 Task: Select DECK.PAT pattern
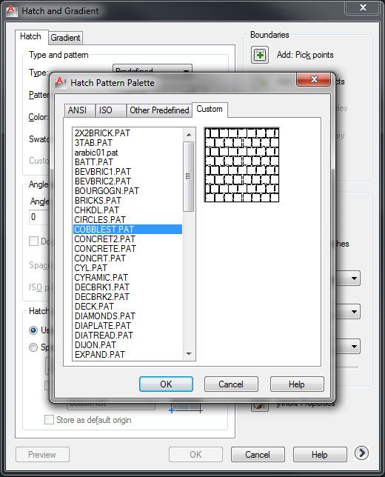tap(128, 307)
